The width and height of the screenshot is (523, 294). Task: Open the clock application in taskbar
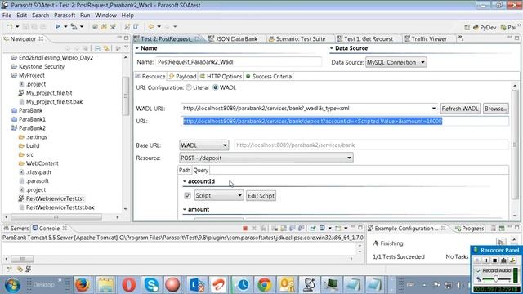(x=243, y=285)
